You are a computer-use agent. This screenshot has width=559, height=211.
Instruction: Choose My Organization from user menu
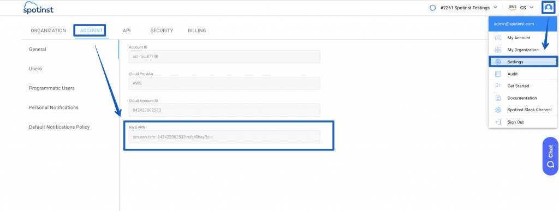523,50
